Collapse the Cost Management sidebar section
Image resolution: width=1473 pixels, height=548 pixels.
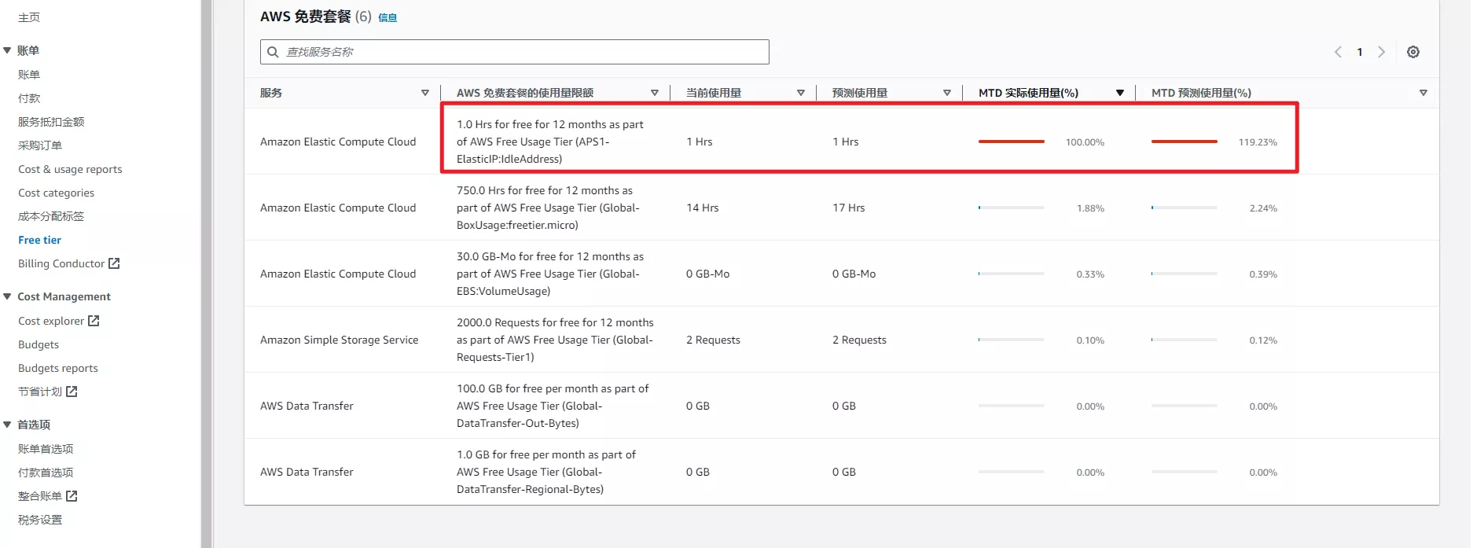[7, 296]
